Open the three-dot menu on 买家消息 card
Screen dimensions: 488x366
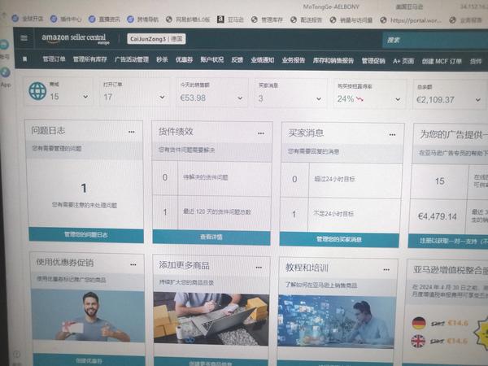pyautogui.click(x=392, y=135)
